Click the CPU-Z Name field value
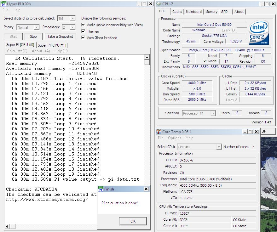277x232 pixels. [214, 25]
